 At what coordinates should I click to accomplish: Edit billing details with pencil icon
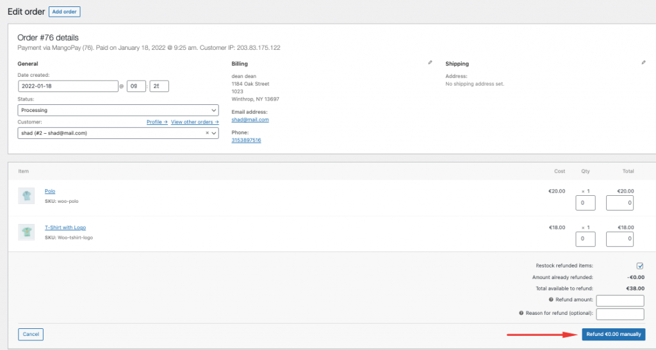pos(430,63)
